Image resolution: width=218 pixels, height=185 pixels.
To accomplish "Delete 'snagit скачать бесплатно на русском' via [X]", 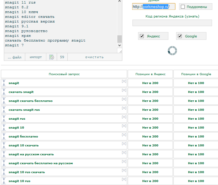I will (124, 161).
